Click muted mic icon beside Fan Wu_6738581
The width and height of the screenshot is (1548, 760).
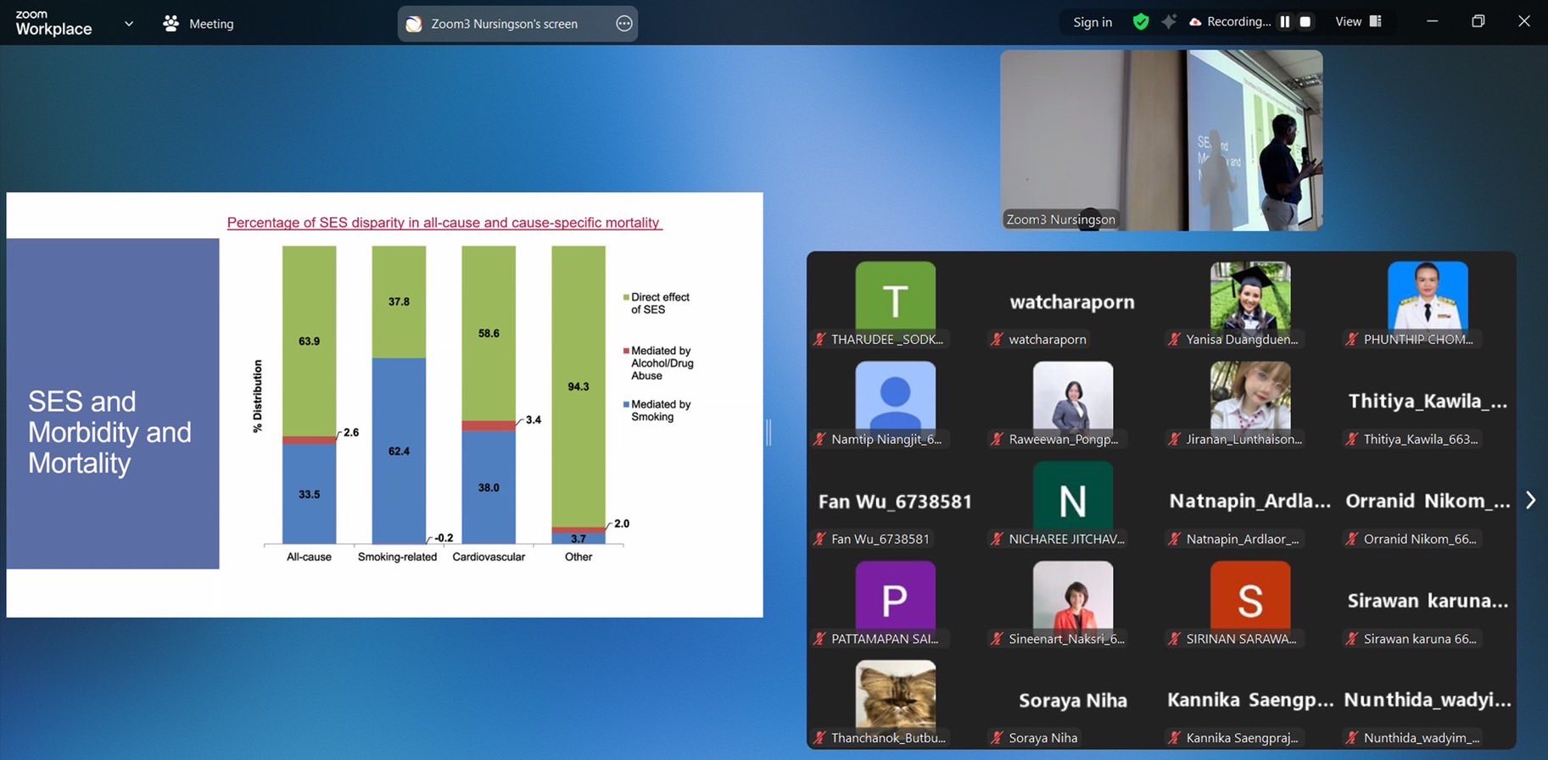819,539
